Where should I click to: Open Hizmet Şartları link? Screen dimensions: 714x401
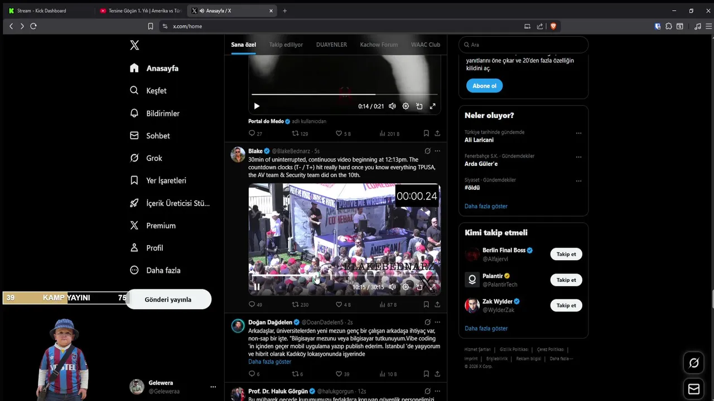[x=477, y=349]
